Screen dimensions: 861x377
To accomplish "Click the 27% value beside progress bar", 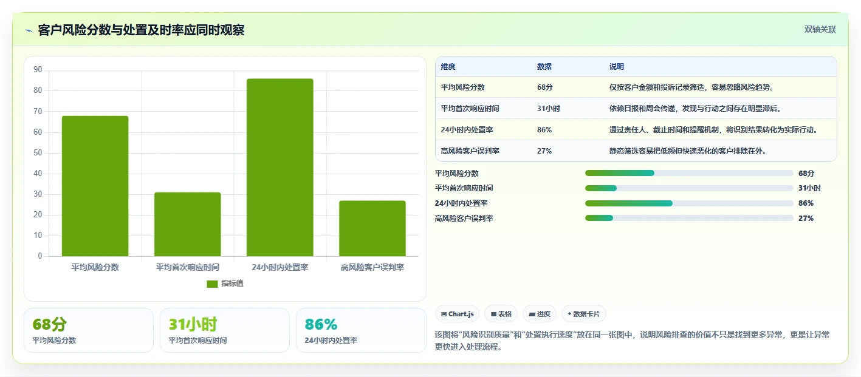I will [x=806, y=218].
